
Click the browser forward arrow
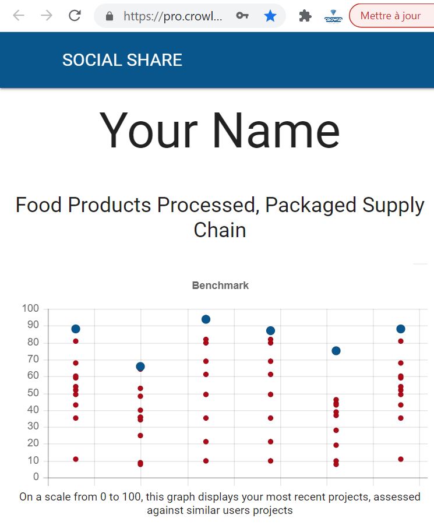pyautogui.click(x=47, y=15)
